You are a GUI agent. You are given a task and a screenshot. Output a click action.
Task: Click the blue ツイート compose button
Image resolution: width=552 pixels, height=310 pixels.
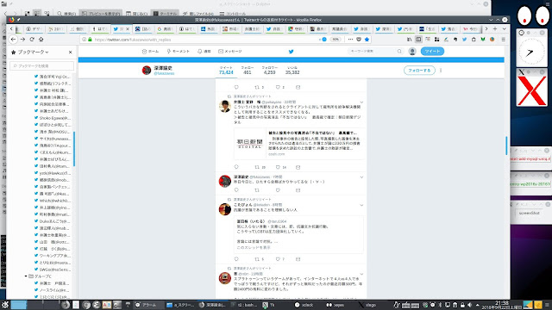tap(432, 52)
